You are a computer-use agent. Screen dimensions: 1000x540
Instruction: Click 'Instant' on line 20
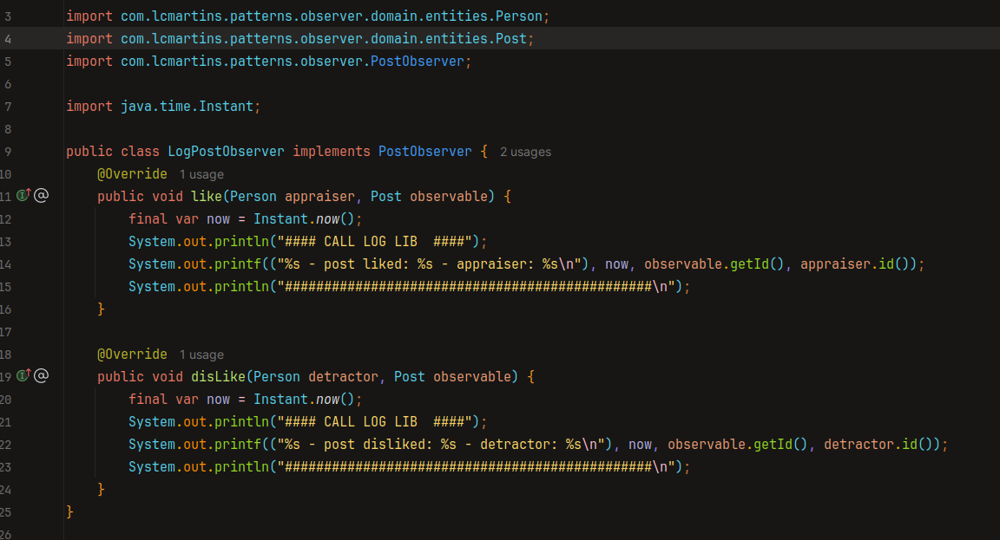(x=281, y=400)
